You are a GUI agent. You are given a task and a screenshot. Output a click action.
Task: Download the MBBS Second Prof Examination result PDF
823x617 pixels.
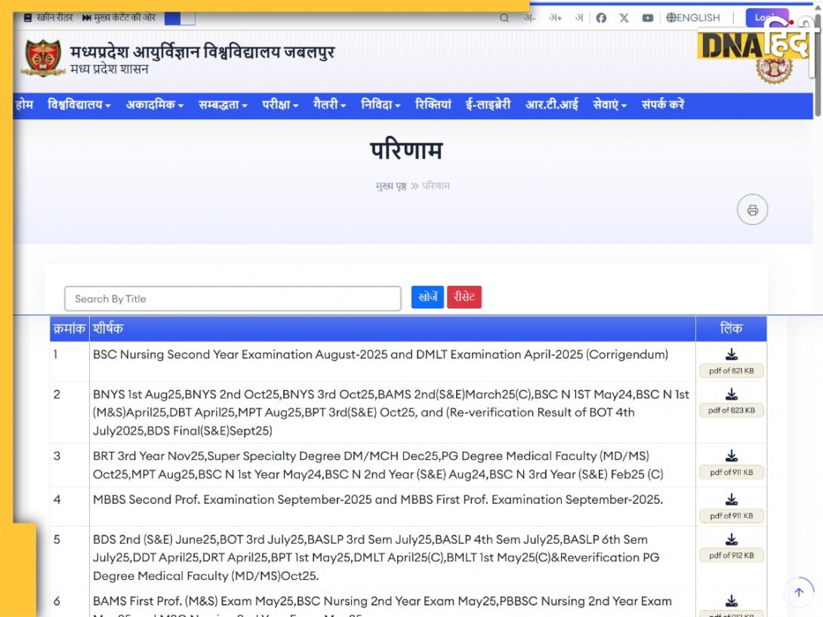coord(730,500)
